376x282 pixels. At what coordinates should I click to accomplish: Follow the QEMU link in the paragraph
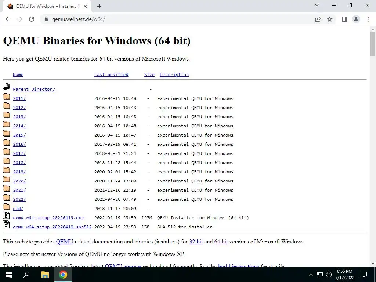65,242
